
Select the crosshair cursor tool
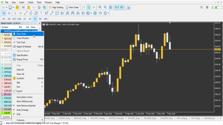(x=9, y=13)
